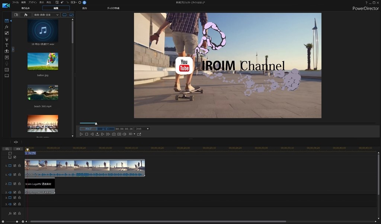Open the 再生 menu
Viewport: 381px width, 224px height.
click(49, 3)
